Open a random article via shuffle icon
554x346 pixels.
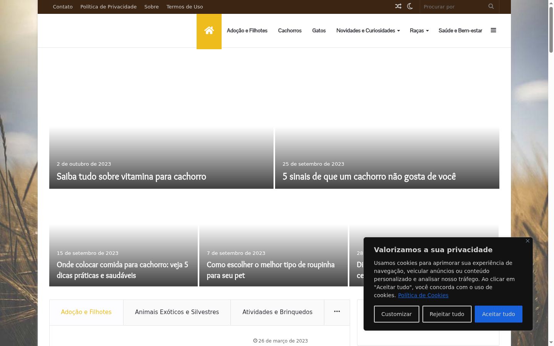398,7
